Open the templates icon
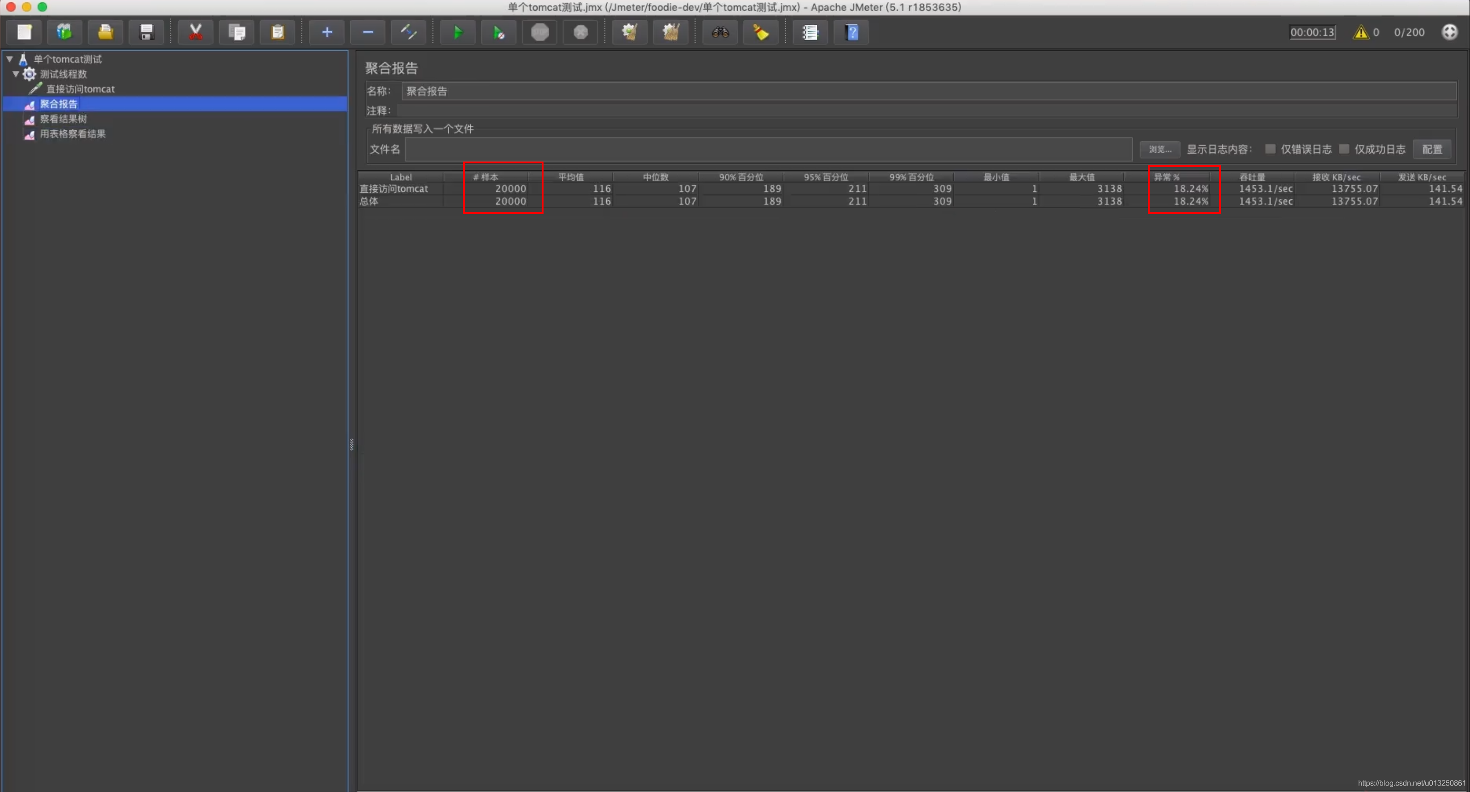 [64, 32]
